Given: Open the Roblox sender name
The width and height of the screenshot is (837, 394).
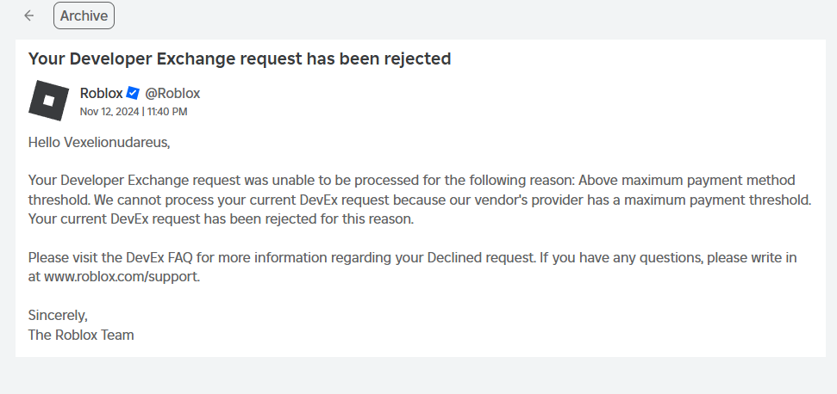Looking at the screenshot, I should click(101, 93).
